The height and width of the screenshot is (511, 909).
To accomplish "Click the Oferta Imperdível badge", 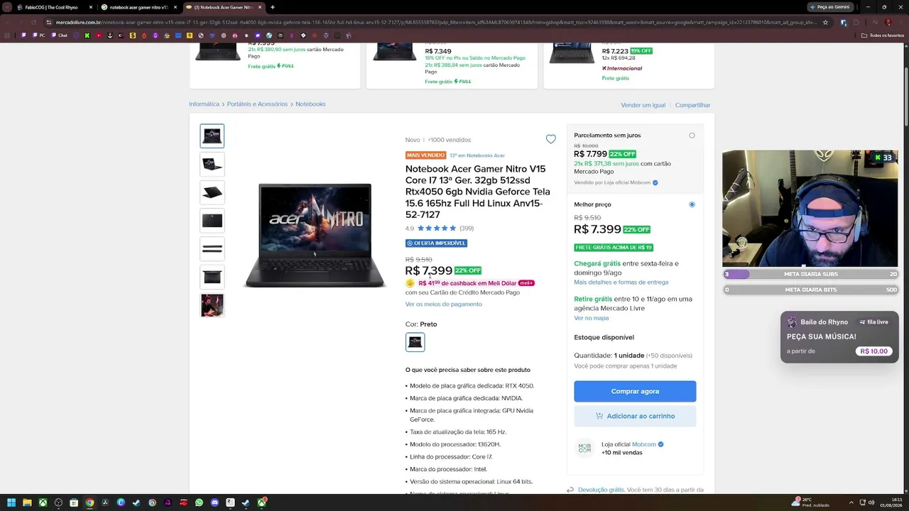I will (436, 243).
